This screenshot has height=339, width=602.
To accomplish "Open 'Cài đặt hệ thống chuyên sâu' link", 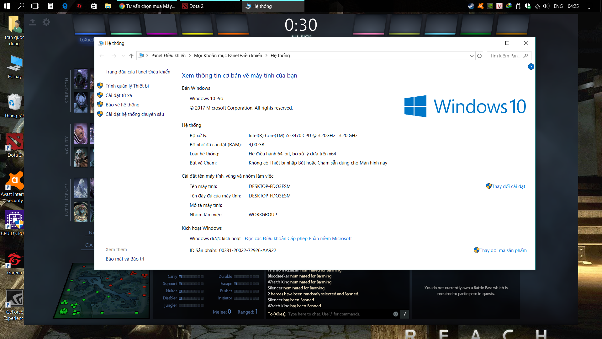I will (x=135, y=114).
